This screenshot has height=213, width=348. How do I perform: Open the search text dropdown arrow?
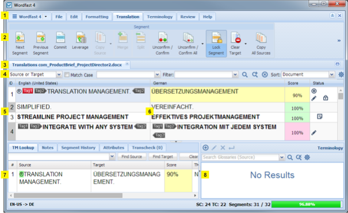click(x=158, y=75)
